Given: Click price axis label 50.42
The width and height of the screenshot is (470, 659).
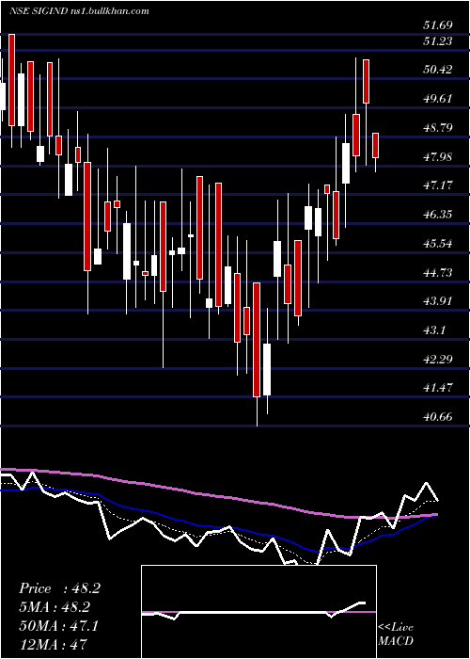Looking at the screenshot, I should click(x=438, y=70).
